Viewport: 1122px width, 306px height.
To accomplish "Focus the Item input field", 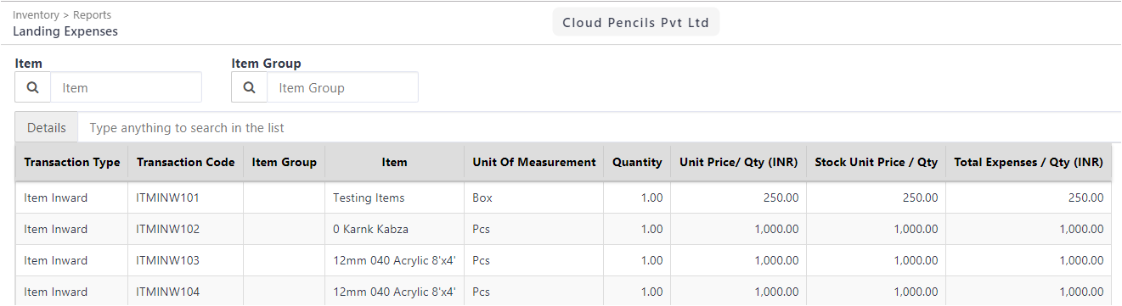I will click(126, 87).
